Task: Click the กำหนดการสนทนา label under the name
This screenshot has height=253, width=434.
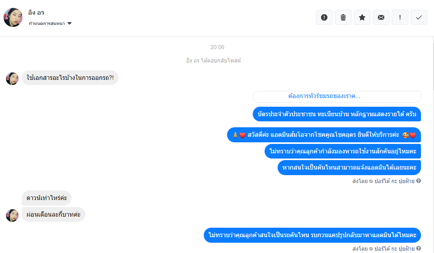Action: click(47, 24)
